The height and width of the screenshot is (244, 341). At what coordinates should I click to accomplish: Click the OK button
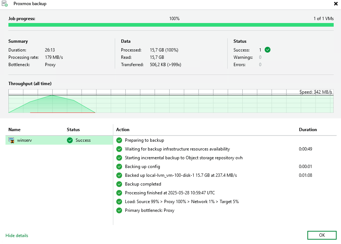(322, 235)
